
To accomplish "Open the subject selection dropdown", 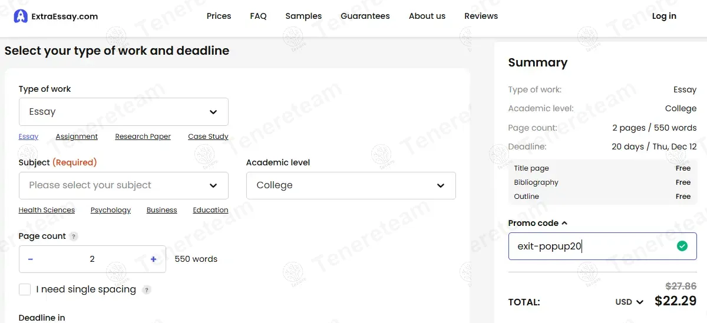I will (123, 185).
